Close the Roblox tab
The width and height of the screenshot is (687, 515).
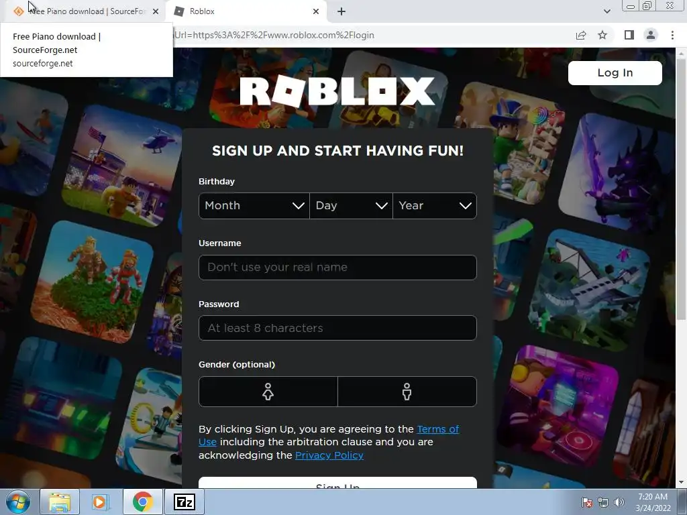(316, 11)
